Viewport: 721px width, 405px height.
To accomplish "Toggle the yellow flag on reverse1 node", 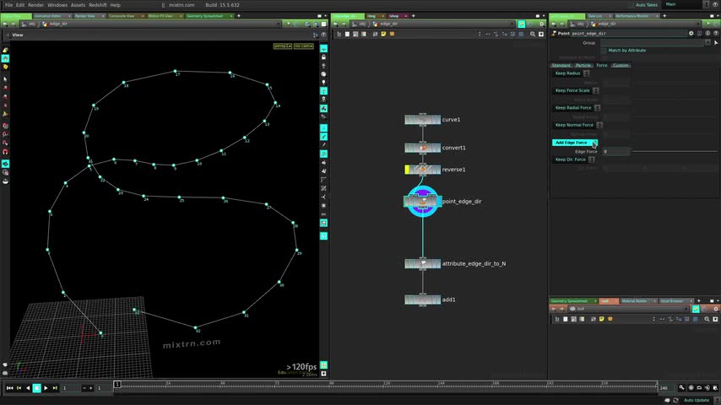I will click(x=407, y=169).
